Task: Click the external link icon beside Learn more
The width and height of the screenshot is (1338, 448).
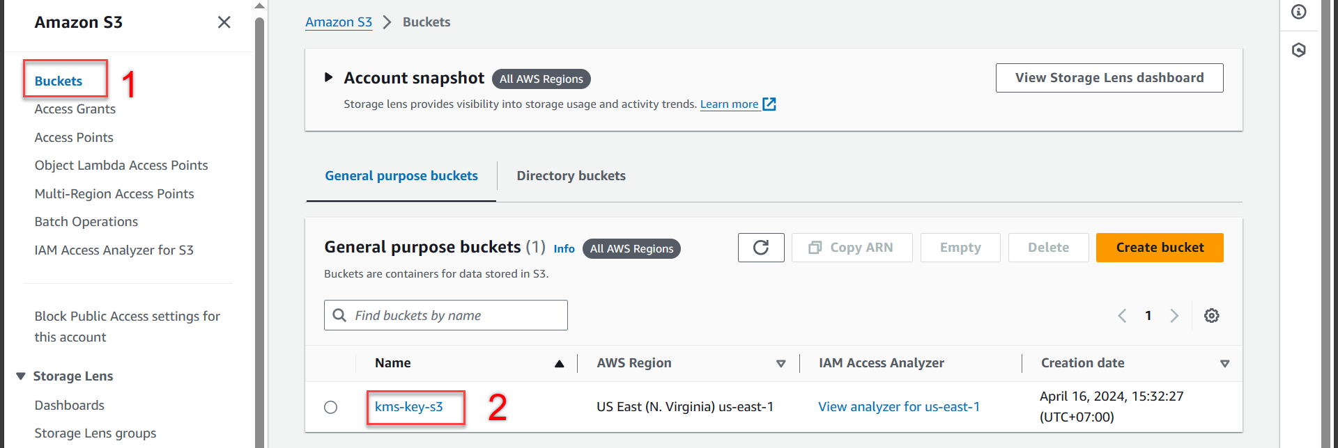Action: point(769,104)
